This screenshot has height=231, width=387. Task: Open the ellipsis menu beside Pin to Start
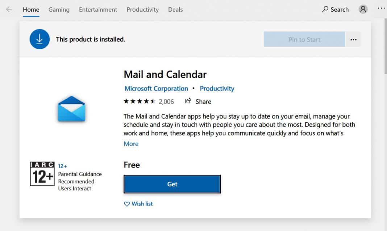click(353, 39)
